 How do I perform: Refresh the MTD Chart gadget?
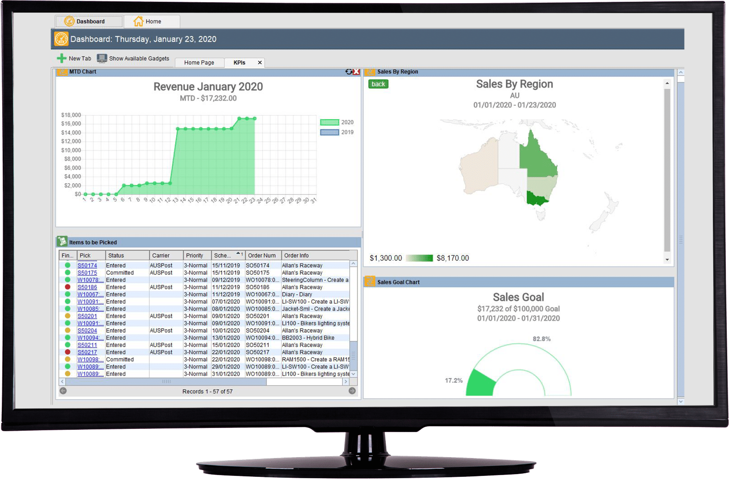point(349,72)
